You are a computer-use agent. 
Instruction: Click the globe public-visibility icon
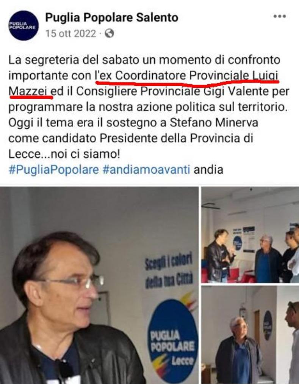(x=110, y=33)
